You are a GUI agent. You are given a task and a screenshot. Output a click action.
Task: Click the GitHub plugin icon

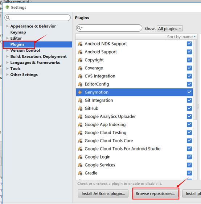pos(80,108)
